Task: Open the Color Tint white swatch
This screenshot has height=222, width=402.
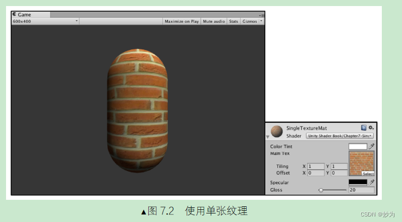Action: (358, 146)
